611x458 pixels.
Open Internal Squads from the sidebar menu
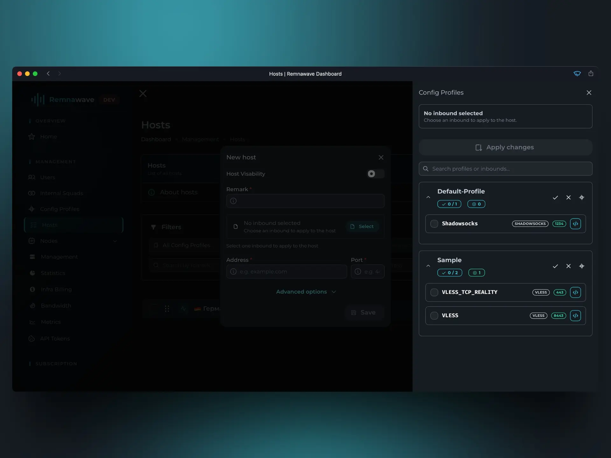62,193
